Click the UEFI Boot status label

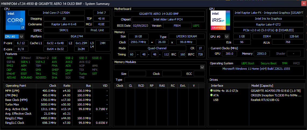point(248,63)
